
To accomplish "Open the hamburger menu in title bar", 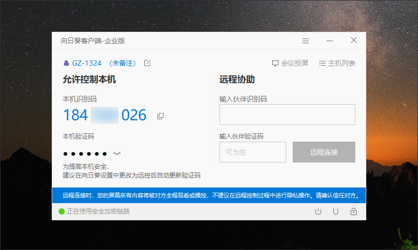I will (x=306, y=41).
